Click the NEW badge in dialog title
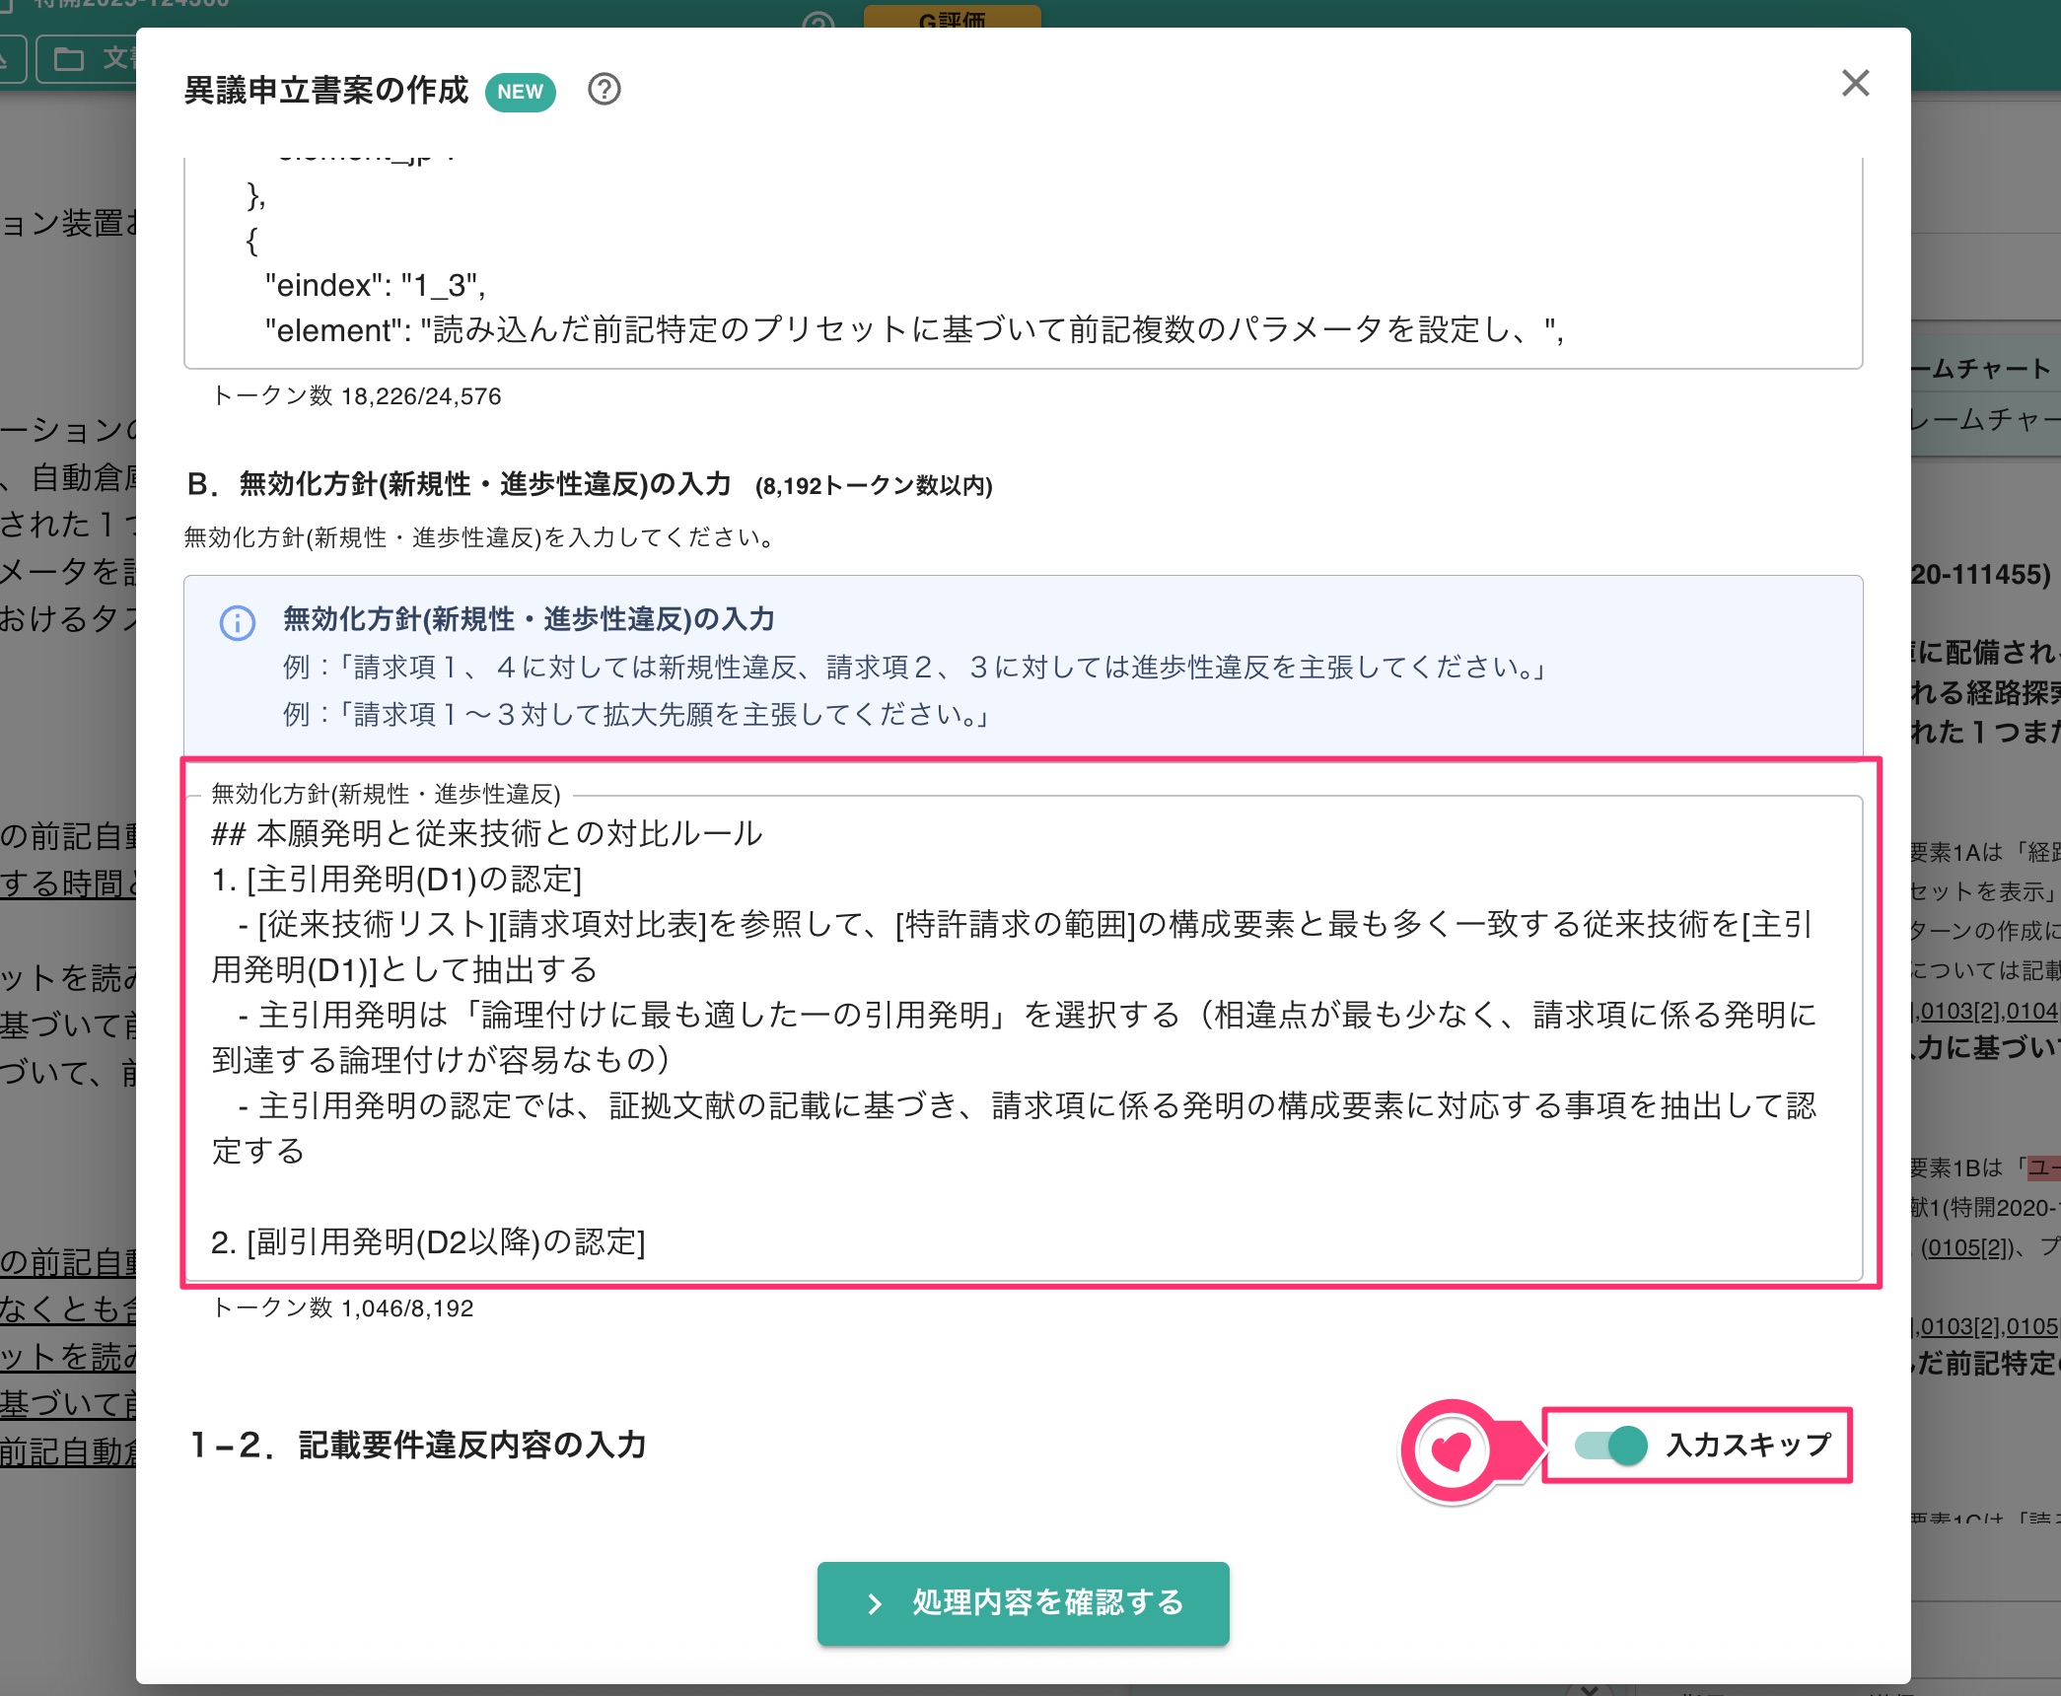The image size is (2061, 1696). [x=520, y=92]
